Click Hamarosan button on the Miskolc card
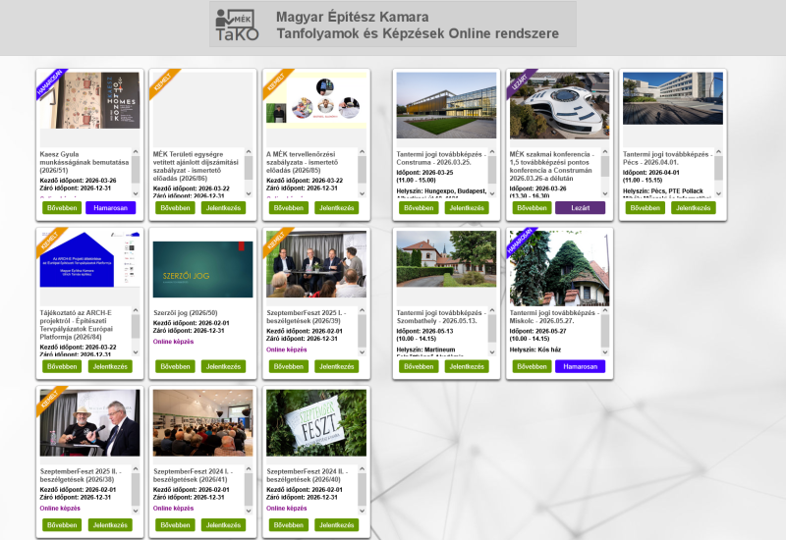The width and height of the screenshot is (786, 540). click(580, 366)
